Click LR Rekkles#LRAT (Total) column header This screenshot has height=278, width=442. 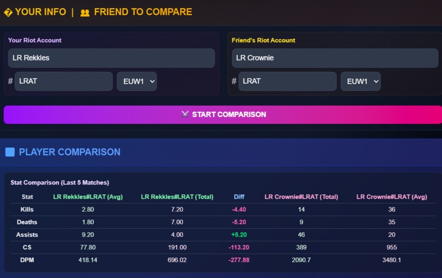(177, 196)
